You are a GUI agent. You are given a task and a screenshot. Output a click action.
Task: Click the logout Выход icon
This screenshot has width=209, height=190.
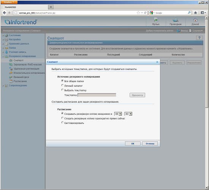[178, 30]
